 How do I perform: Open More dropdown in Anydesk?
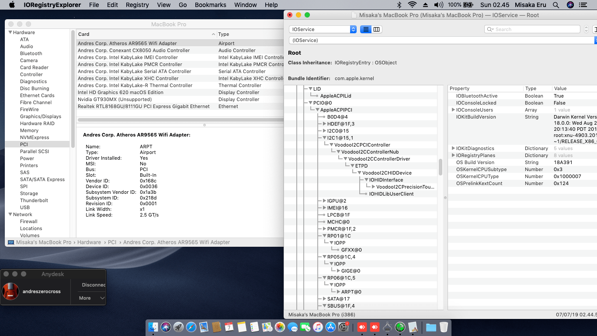pos(92,298)
